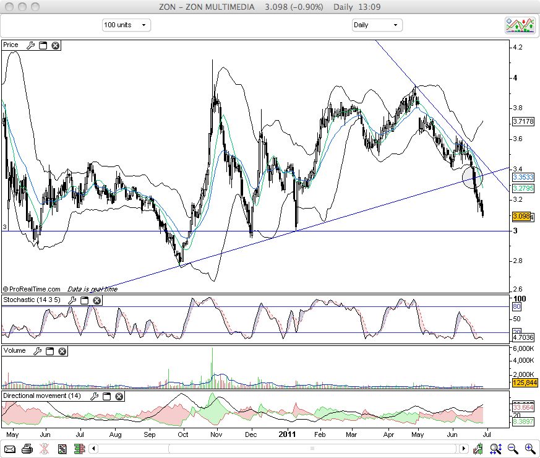
Task: Click the directional value 8.3897
Action: 523,421
